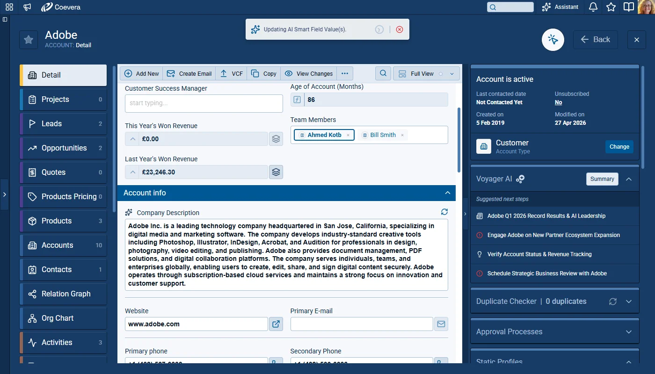The width and height of the screenshot is (655, 374).
Task: Open the favorites star in top bar
Action: [x=611, y=7]
